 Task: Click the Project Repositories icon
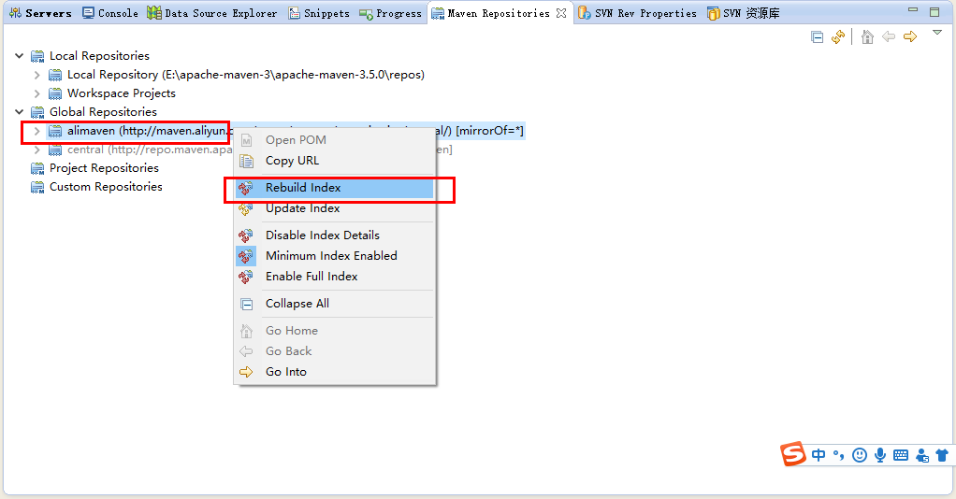pyautogui.click(x=37, y=168)
